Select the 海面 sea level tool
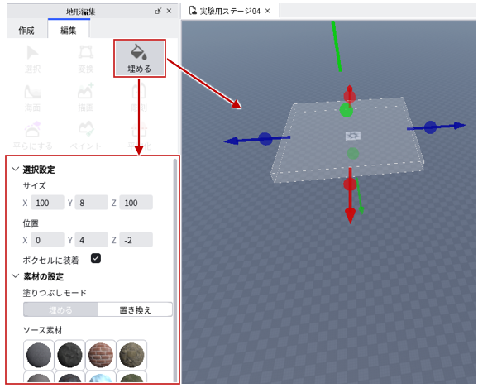 coord(32,98)
